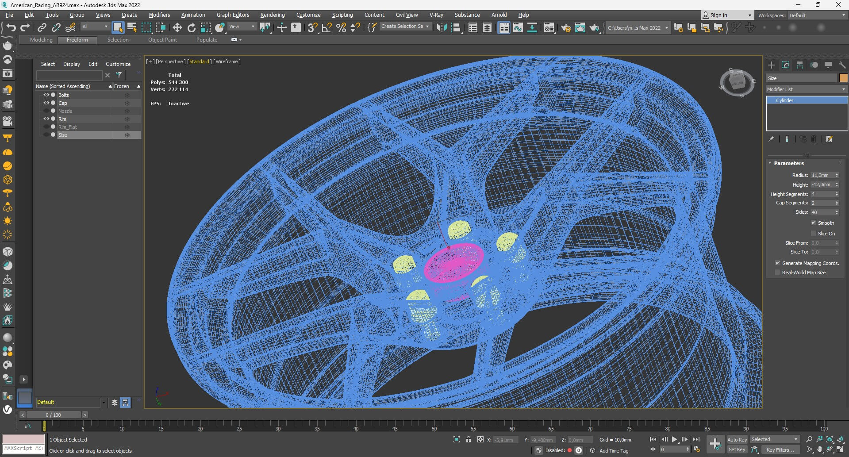Hide the Rim object via eye icon

click(x=46, y=119)
